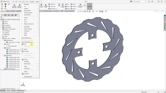This screenshot has width=166, height=93.
Task: Expand the Design Study submenu
Action: click(x=30, y=64)
